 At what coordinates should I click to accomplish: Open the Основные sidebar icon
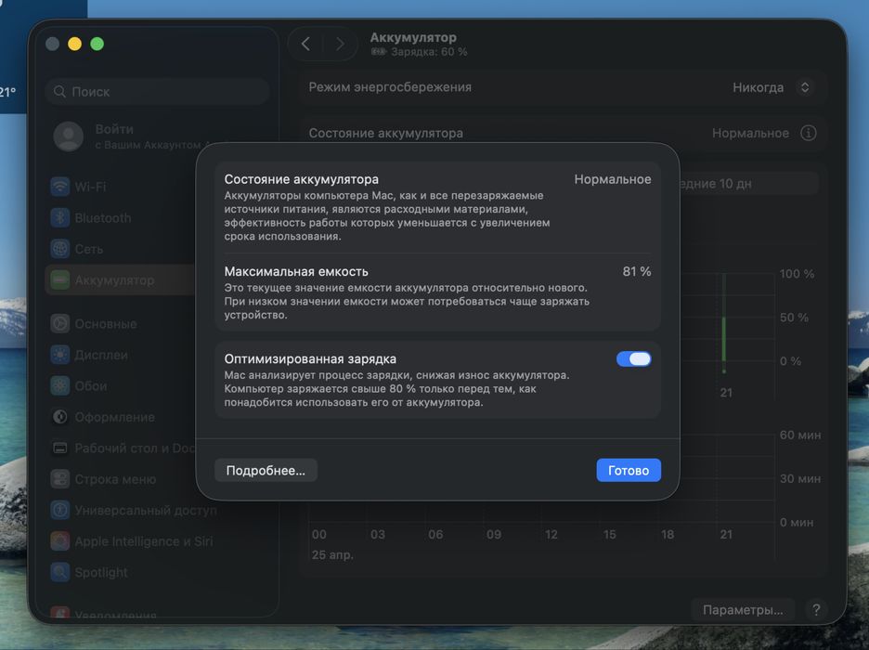[59, 324]
